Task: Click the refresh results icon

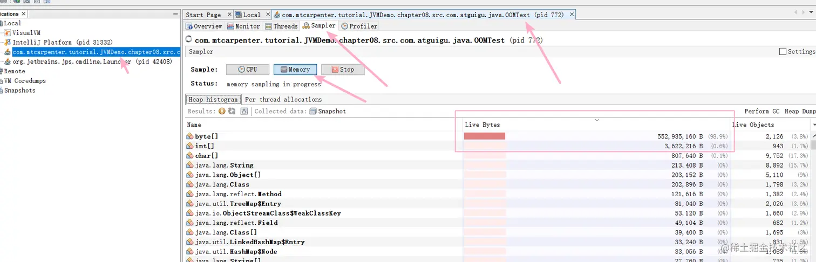Action: click(232, 111)
